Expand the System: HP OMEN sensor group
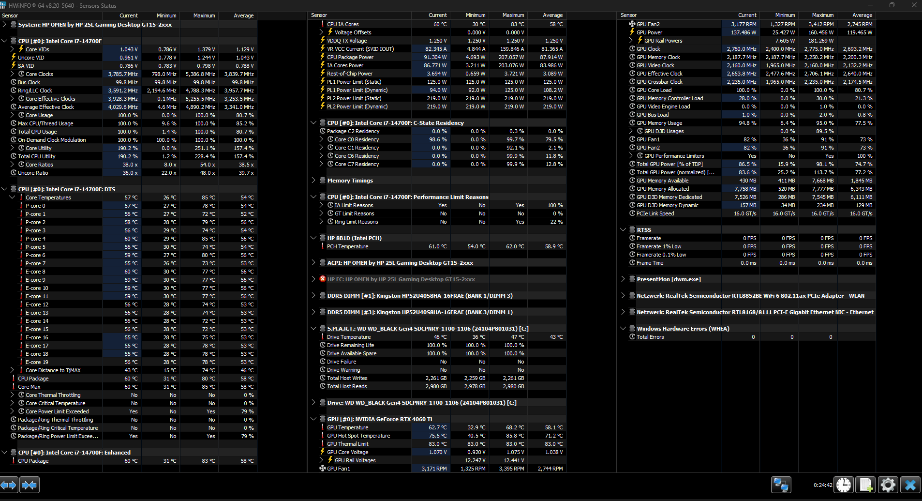 click(x=4, y=25)
